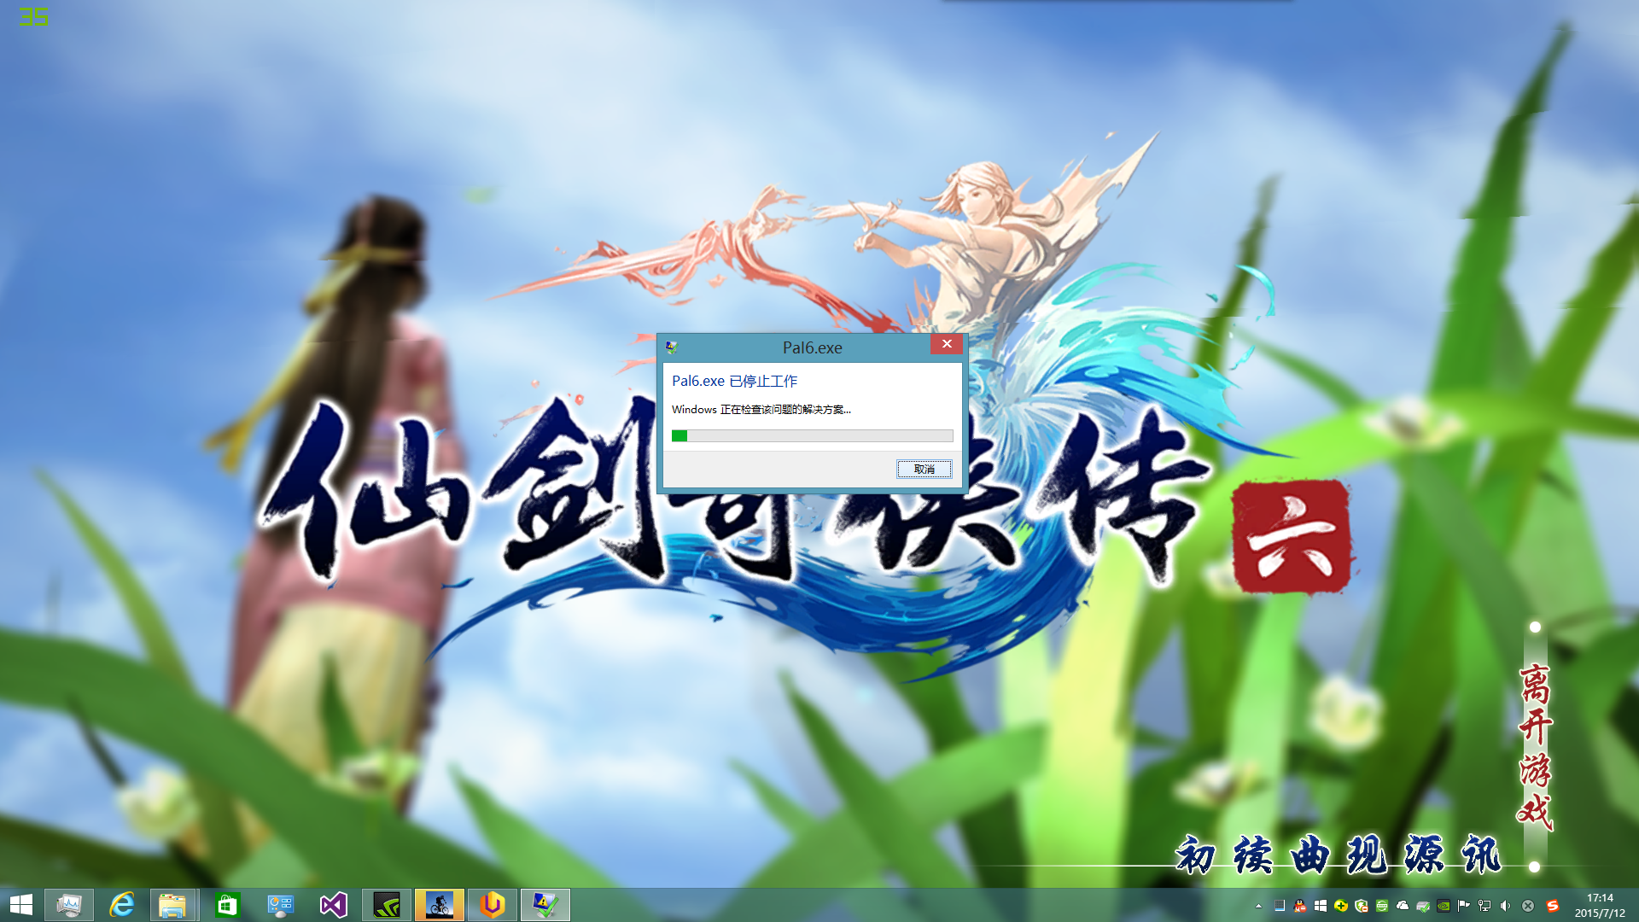Image resolution: width=1639 pixels, height=922 pixels.
Task: Launch Internet Explorer from the taskbar
Action: [x=122, y=905]
